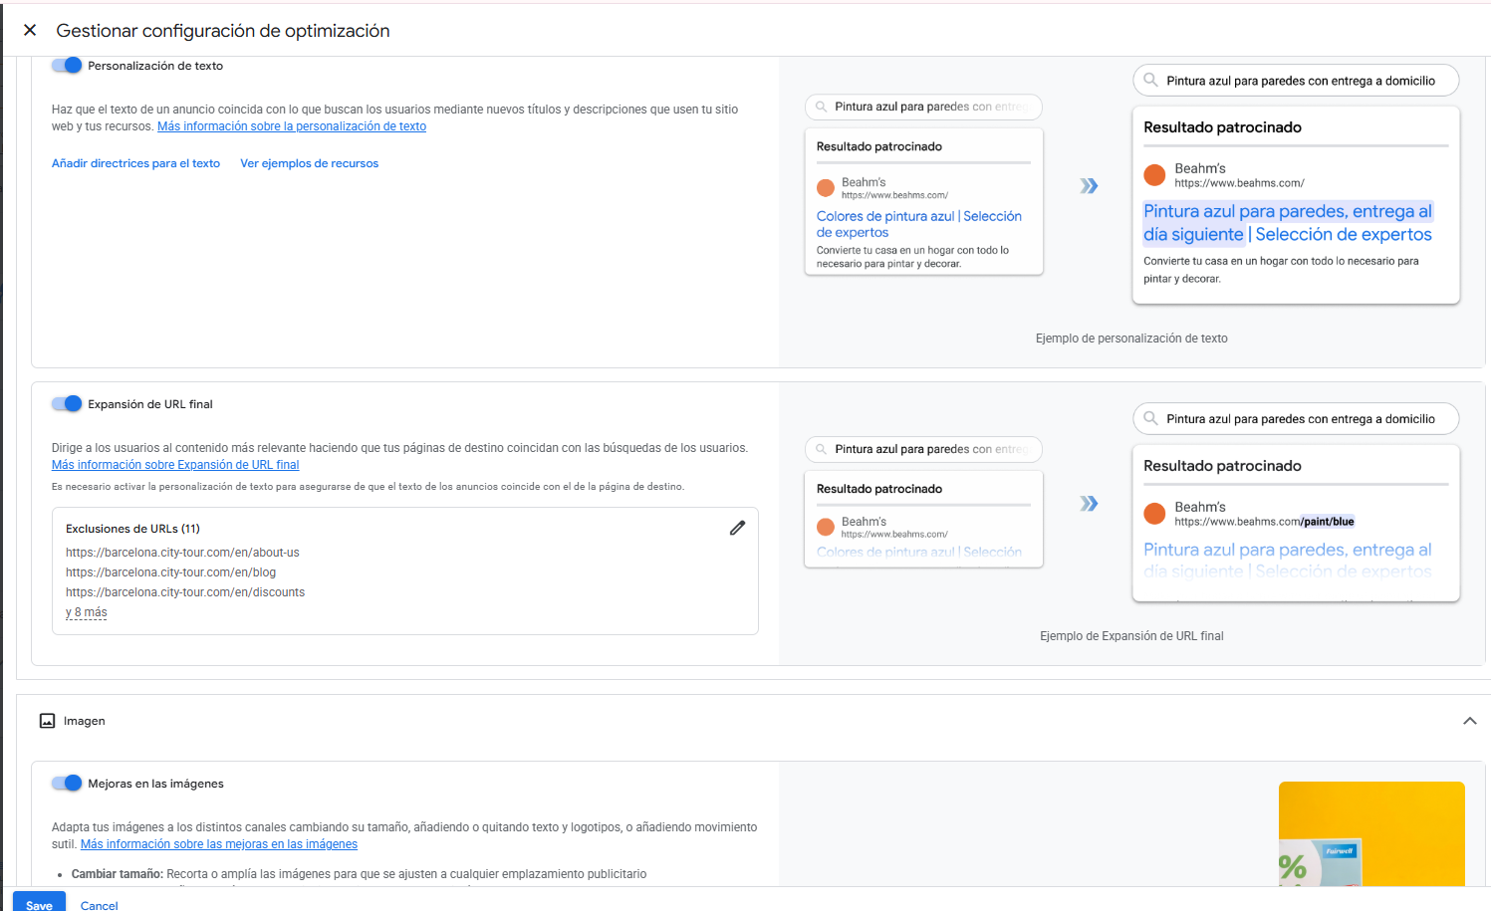This screenshot has height=911, width=1491.
Task: Click the Imagen section picture icon
Action: pyautogui.click(x=47, y=721)
